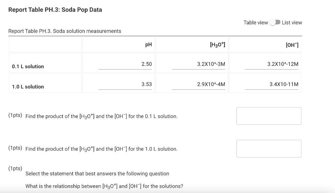Screen dimensions: 335x193
Task: Click the [H3O+] column header
Action: click(218, 44)
